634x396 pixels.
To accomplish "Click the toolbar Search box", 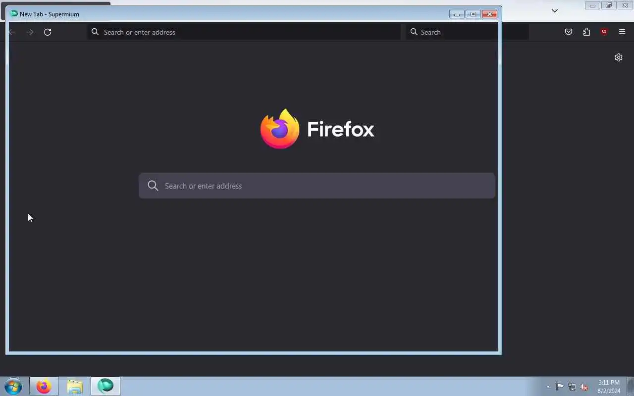I will click(467, 32).
